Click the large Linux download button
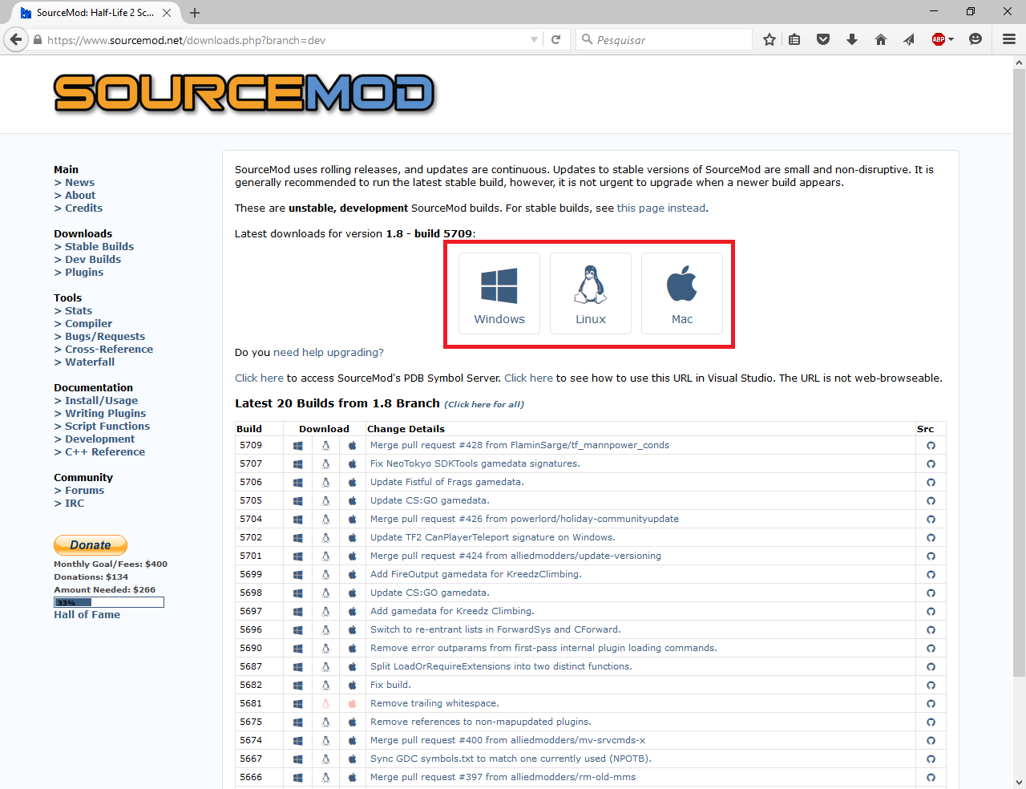The image size is (1026, 789). tap(591, 293)
